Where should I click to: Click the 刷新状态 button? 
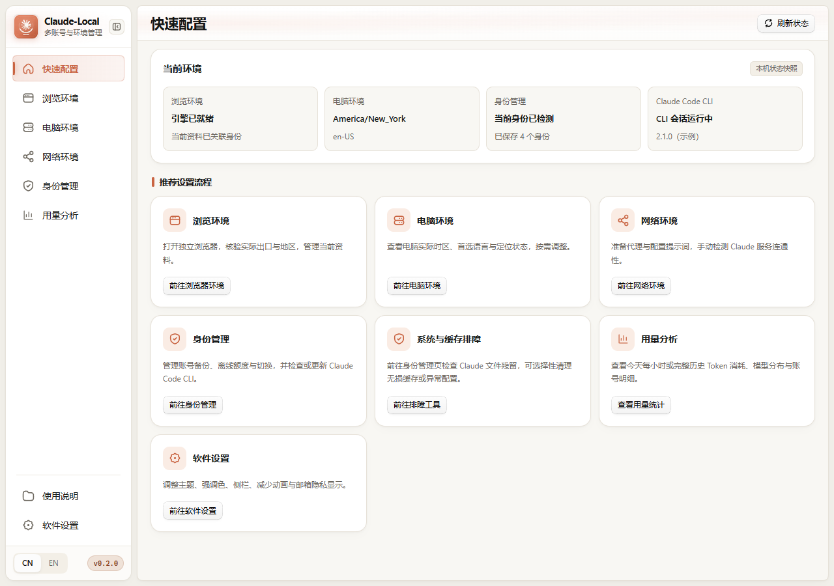pos(786,23)
